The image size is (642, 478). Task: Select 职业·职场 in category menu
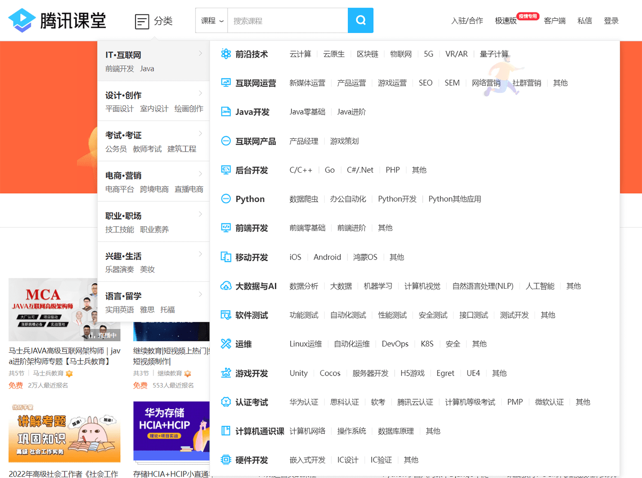(123, 216)
